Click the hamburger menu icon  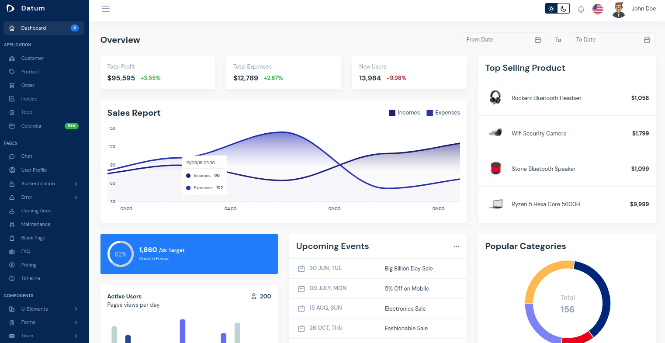106,9
